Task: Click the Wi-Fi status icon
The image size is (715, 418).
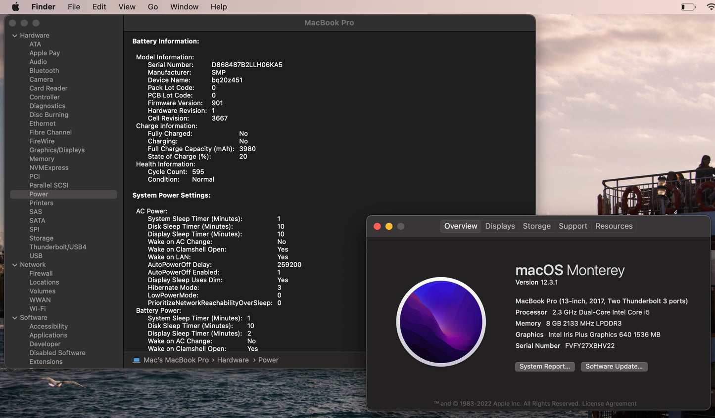Action: [x=711, y=7]
